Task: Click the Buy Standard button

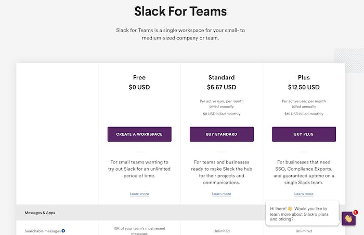Action: [222, 134]
